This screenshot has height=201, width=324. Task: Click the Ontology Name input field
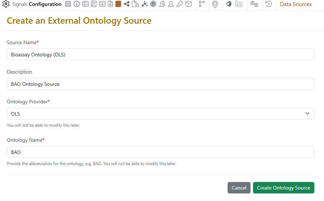[160, 152]
